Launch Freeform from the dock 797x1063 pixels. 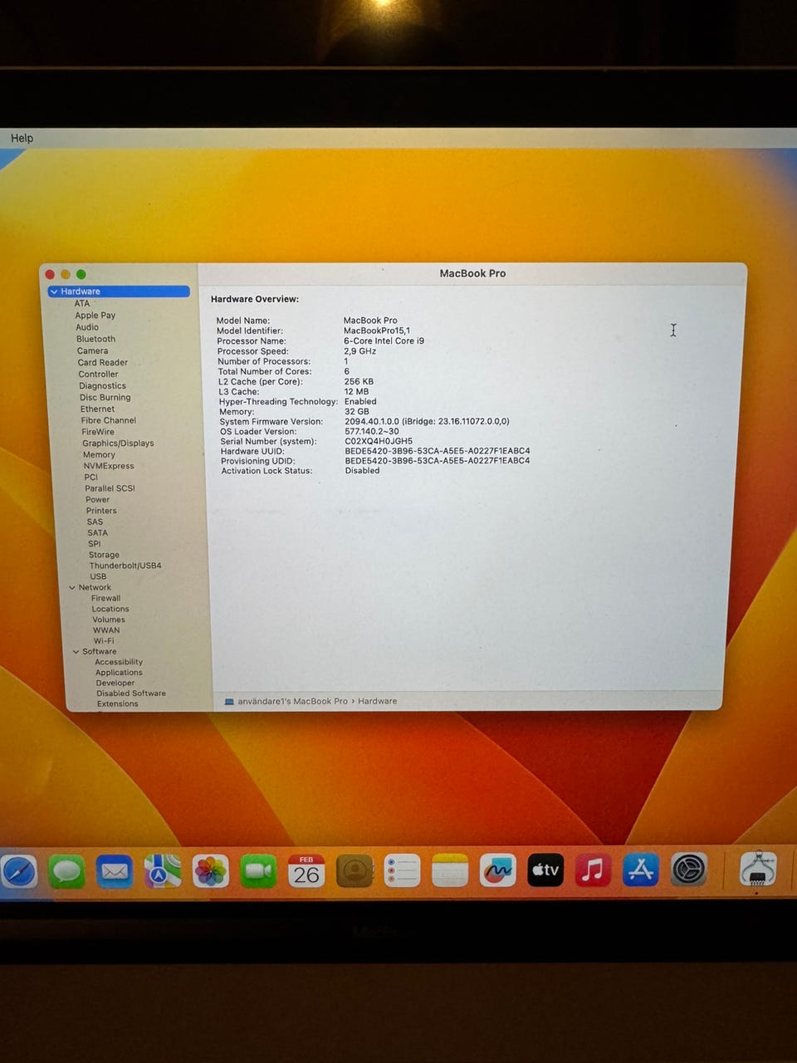click(x=497, y=870)
